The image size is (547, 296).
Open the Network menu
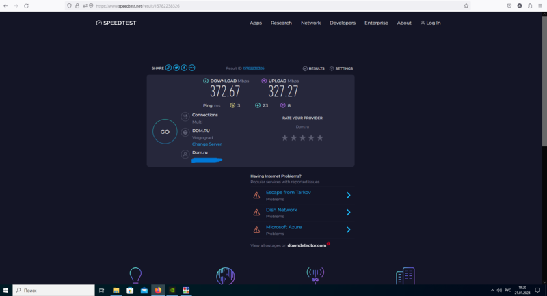tap(310, 23)
